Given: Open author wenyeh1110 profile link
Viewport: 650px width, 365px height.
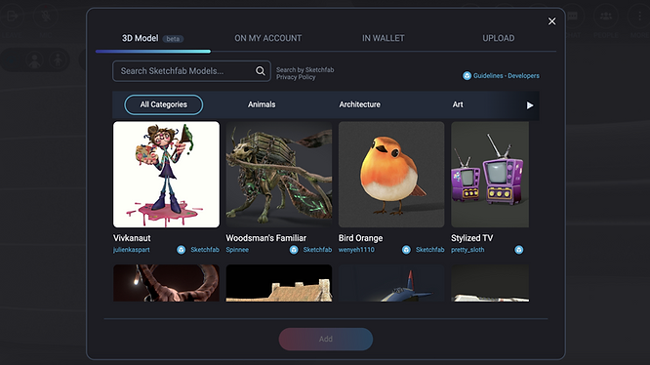Looking at the screenshot, I should point(356,250).
